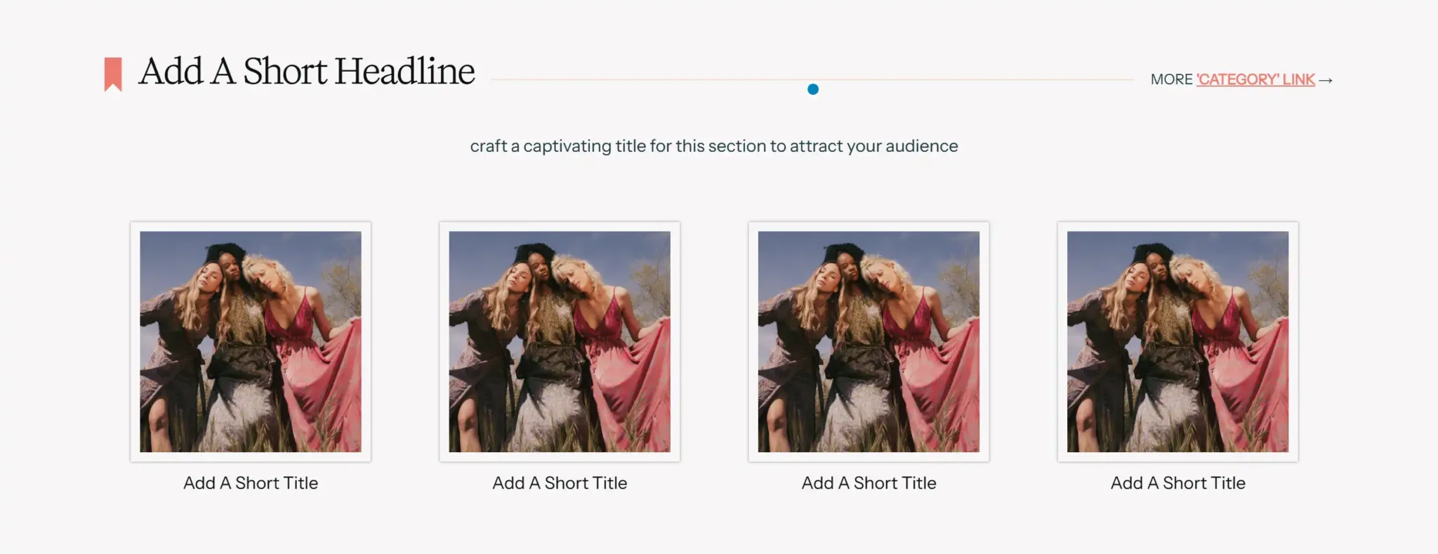The width and height of the screenshot is (1438, 554).
Task: Open the first card's photo thumbnail
Action: [x=251, y=342]
